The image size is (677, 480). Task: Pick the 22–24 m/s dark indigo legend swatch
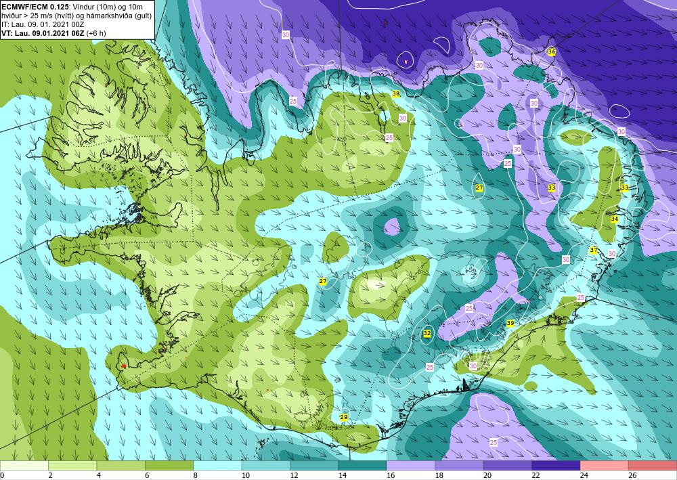(x=556, y=465)
